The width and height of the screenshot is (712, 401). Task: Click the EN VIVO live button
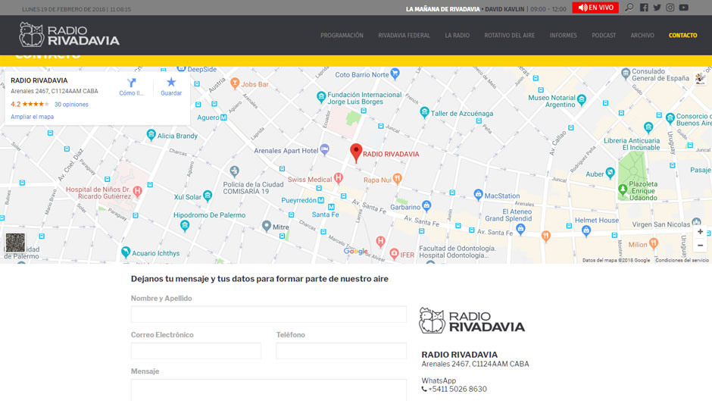tap(595, 8)
